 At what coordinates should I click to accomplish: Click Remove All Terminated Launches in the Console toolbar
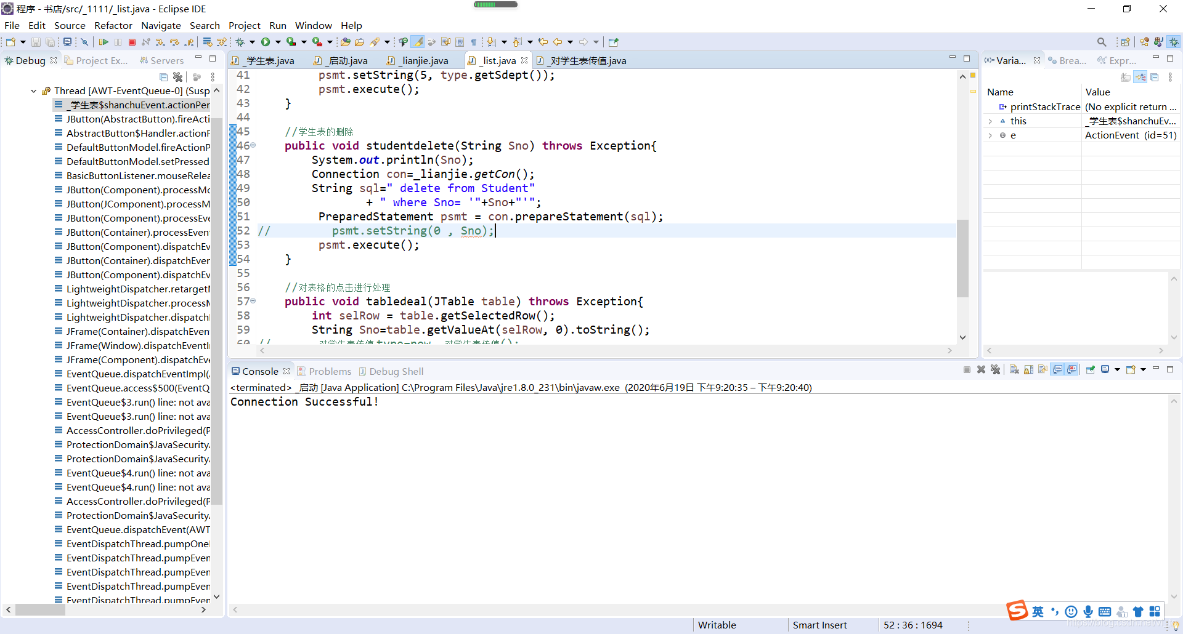[995, 369]
